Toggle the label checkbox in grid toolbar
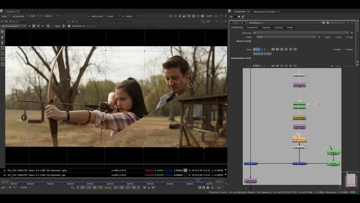 pyautogui.click(x=53, y=26)
